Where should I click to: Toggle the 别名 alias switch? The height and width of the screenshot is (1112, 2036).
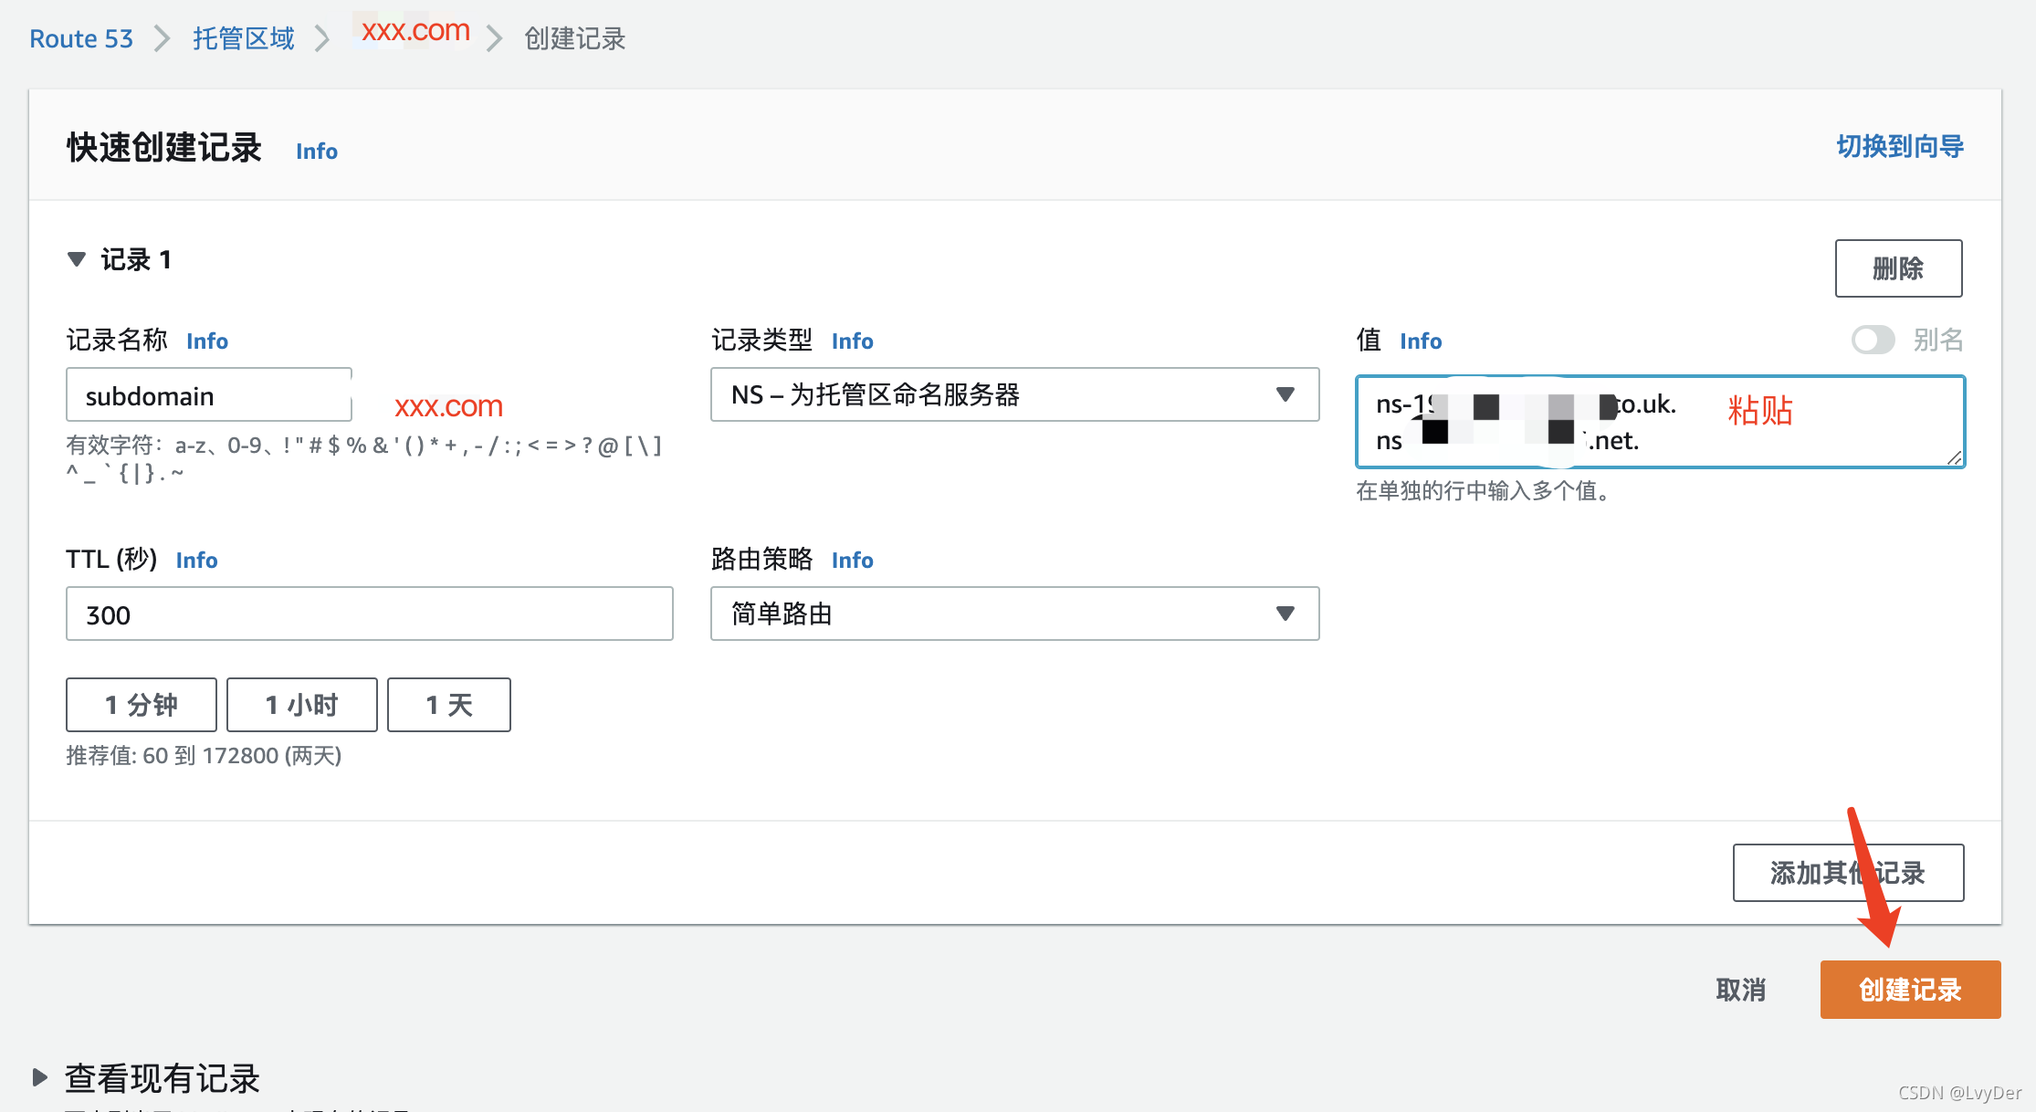tap(1873, 341)
